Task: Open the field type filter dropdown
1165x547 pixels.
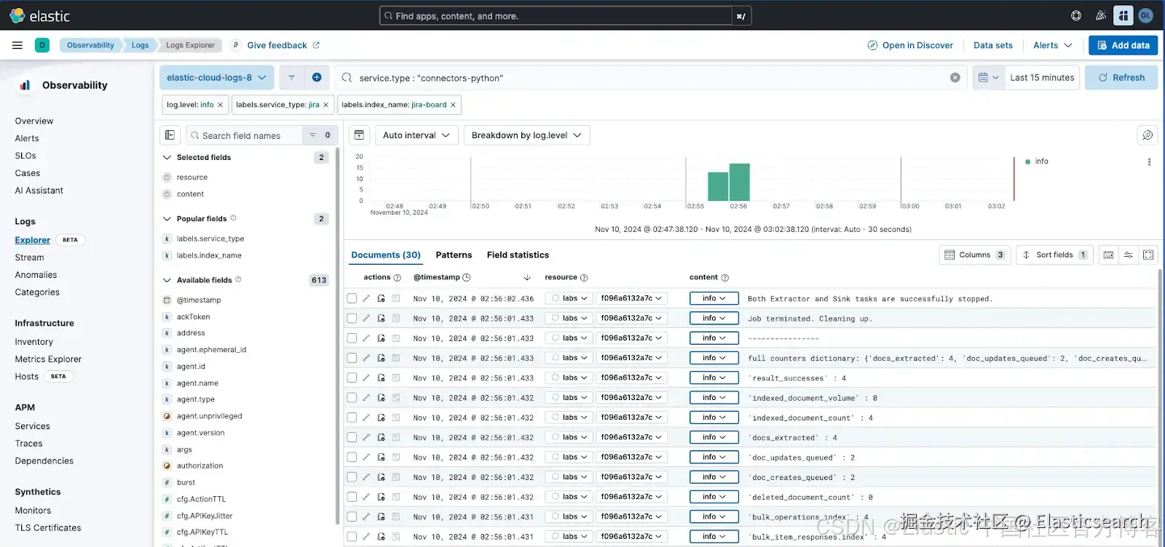Action: click(319, 135)
